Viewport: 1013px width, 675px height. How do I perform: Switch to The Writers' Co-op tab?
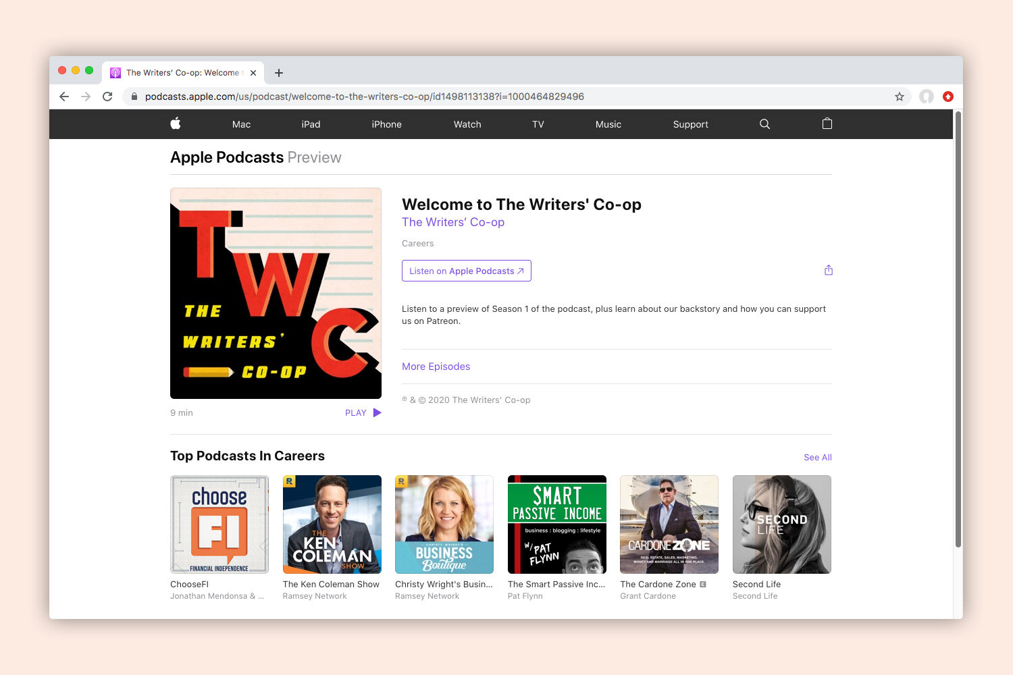pos(182,73)
